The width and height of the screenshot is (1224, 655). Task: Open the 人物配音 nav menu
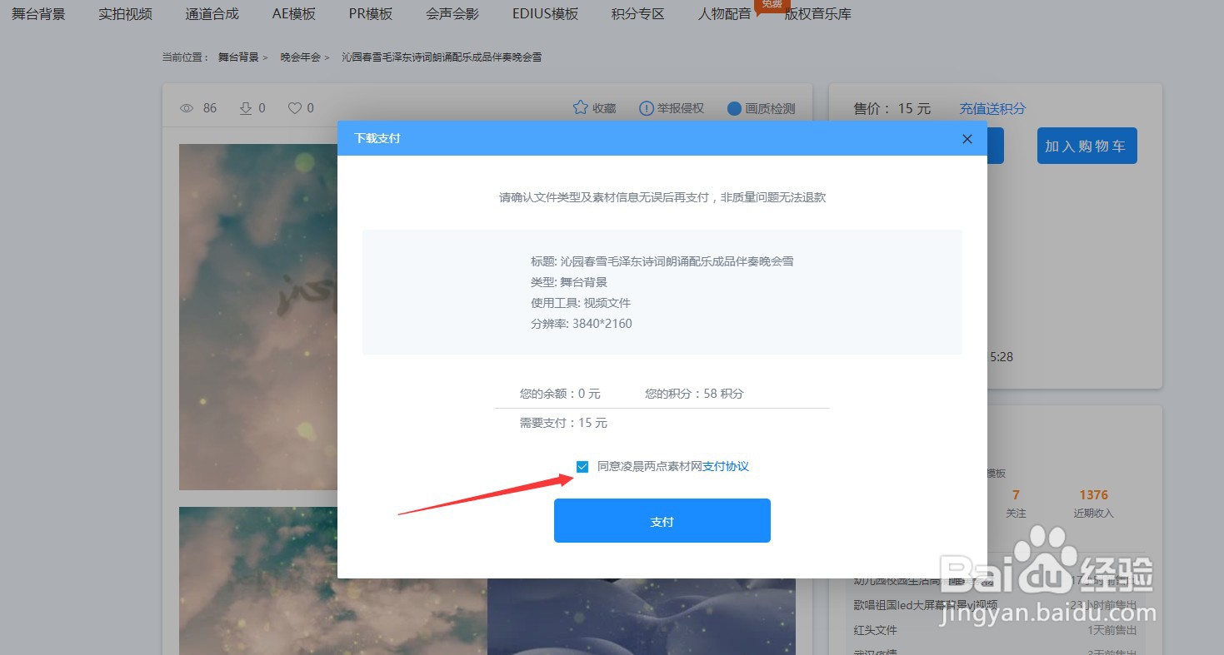pyautogui.click(x=724, y=14)
